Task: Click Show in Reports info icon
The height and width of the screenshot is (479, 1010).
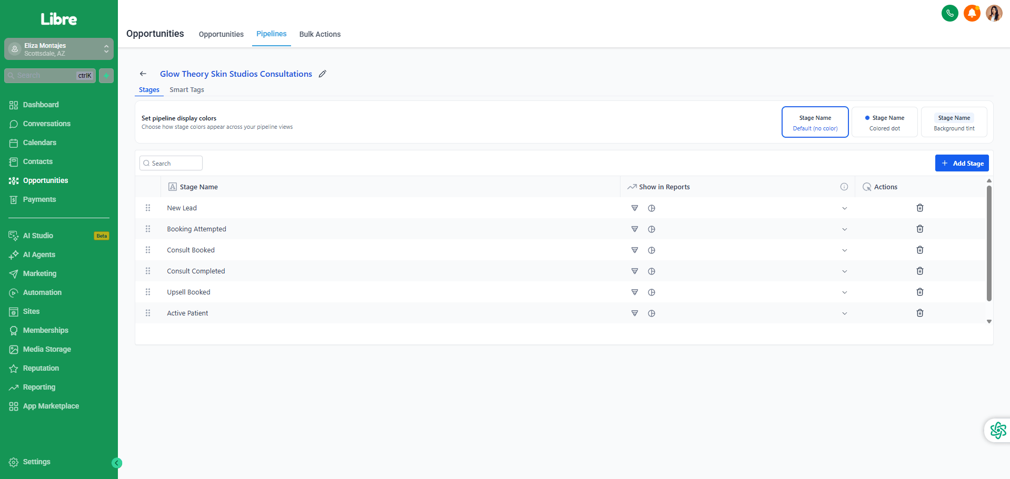Action: 844,187
